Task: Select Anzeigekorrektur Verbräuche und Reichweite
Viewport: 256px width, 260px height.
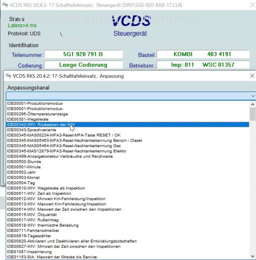Action: tap(128, 156)
